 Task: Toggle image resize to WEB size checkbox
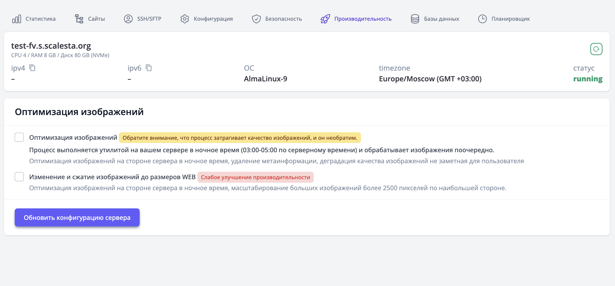19,177
